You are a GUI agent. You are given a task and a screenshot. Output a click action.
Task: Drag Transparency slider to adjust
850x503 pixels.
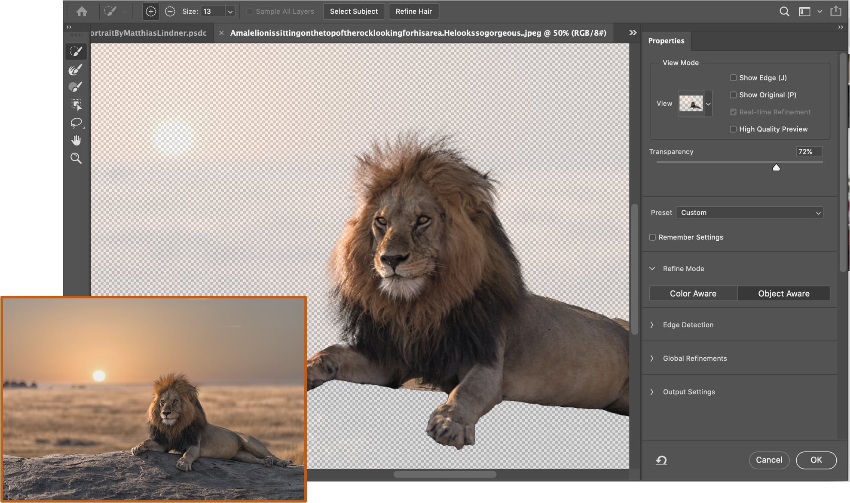pos(775,167)
